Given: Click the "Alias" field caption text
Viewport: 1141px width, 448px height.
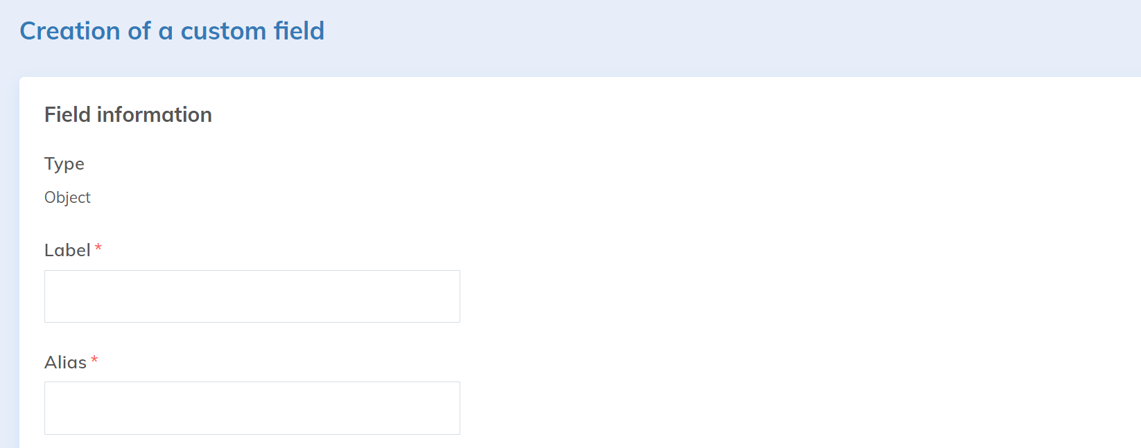Looking at the screenshot, I should coord(65,362).
